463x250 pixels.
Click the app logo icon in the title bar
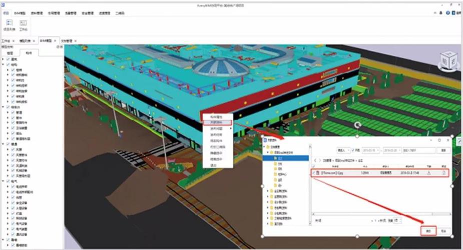(3, 4)
